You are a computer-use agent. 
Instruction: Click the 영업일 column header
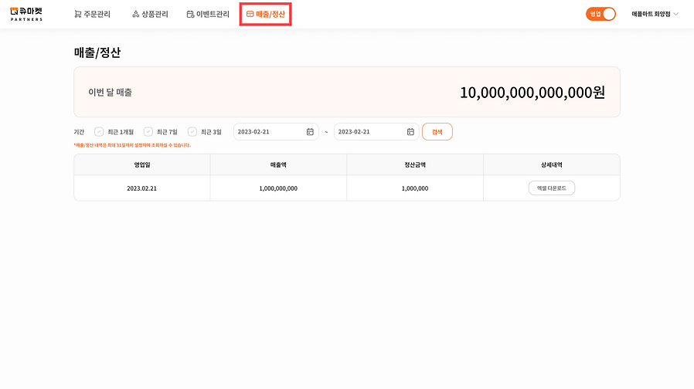point(142,164)
